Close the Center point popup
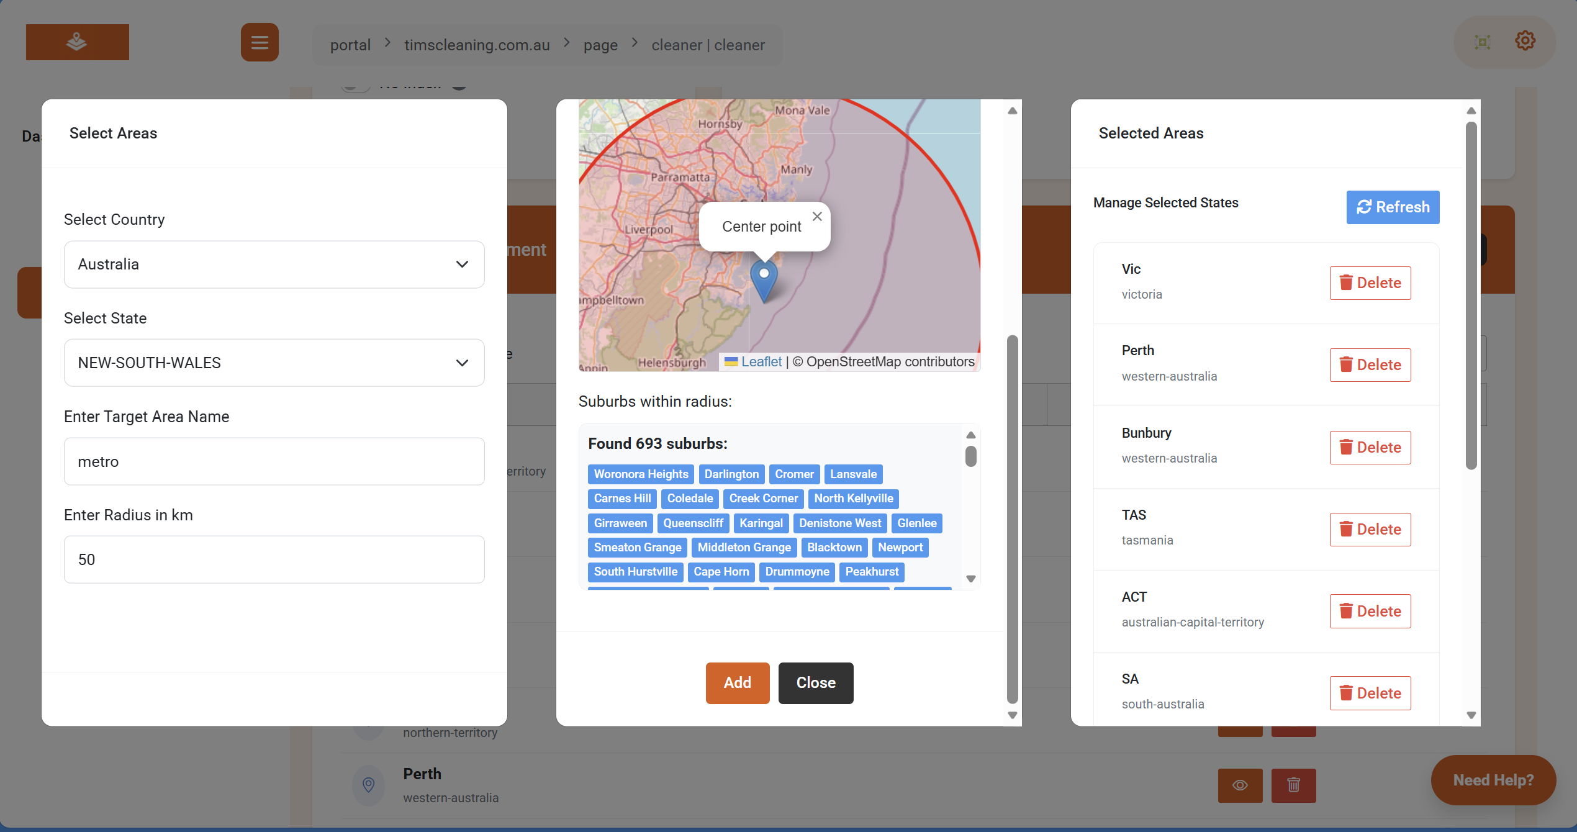The width and height of the screenshot is (1577, 832). (817, 216)
